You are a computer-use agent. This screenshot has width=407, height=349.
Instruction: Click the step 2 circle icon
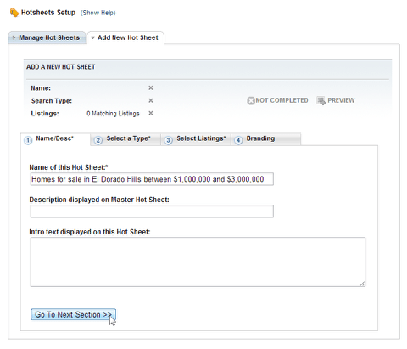(98, 140)
